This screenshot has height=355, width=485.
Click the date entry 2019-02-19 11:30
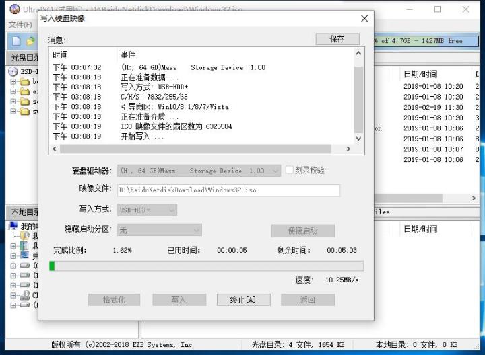433,108
